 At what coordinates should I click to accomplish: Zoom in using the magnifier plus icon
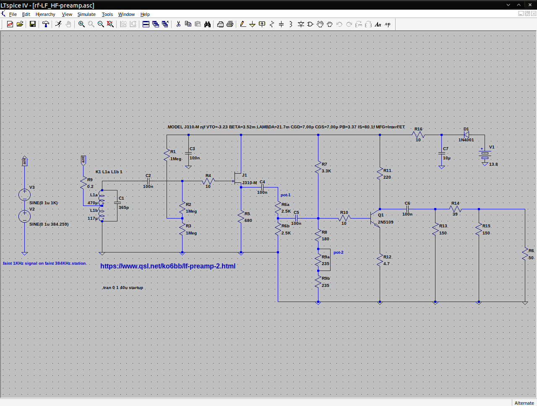(x=81, y=24)
